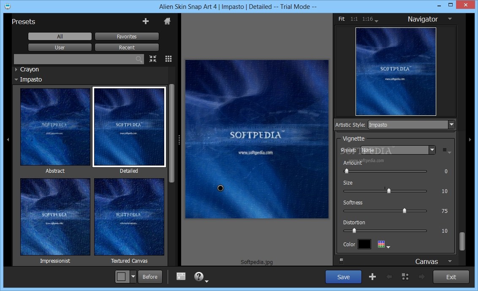Image resolution: width=478 pixels, height=291 pixels.
Task: Open the color palette grid icon
Action: pos(381,244)
